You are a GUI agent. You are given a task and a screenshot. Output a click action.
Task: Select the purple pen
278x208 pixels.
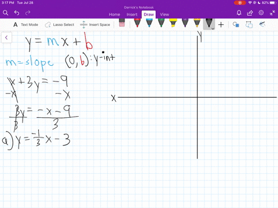185,23
